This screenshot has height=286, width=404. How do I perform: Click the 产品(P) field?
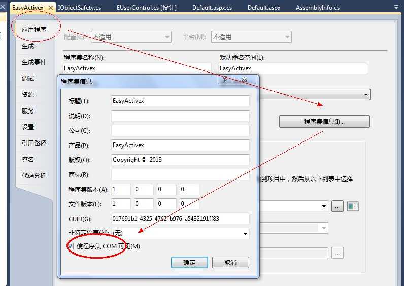coord(180,145)
